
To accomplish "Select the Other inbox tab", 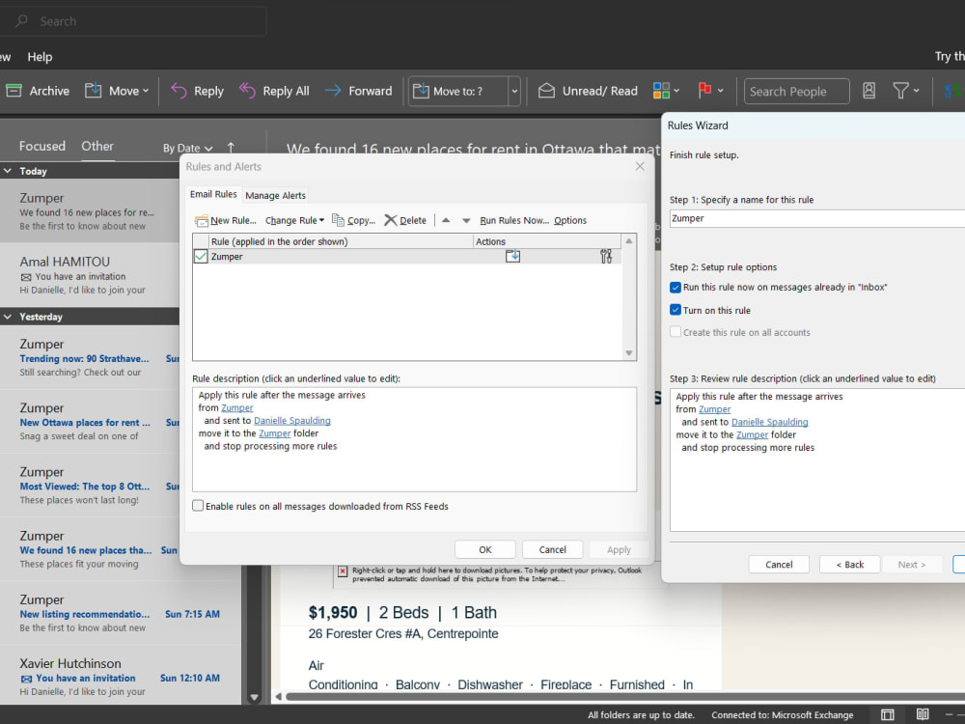I will (x=96, y=145).
